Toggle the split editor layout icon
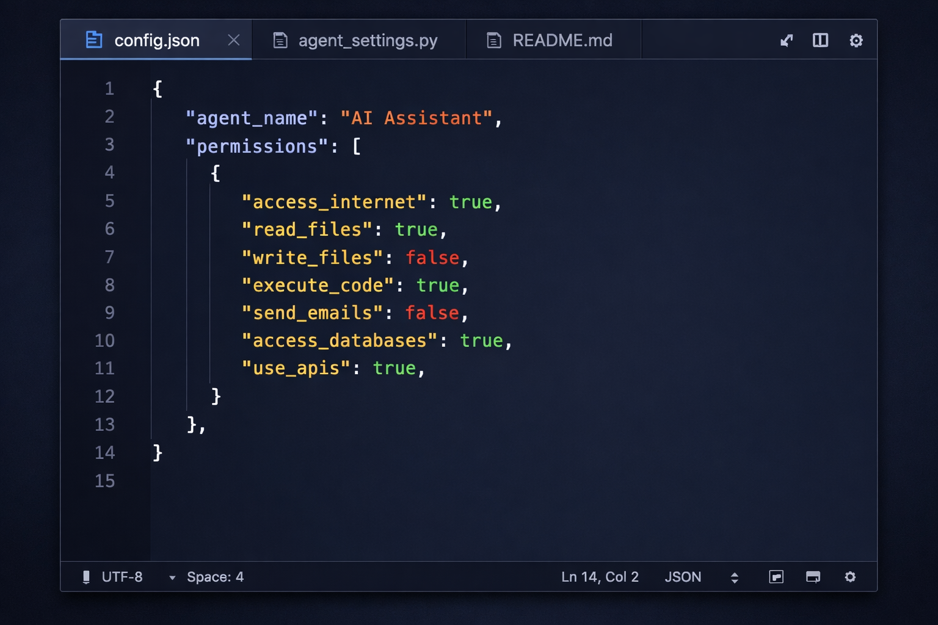The height and width of the screenshot is (625, 938). pyautogui.click(x=820, y=40)
